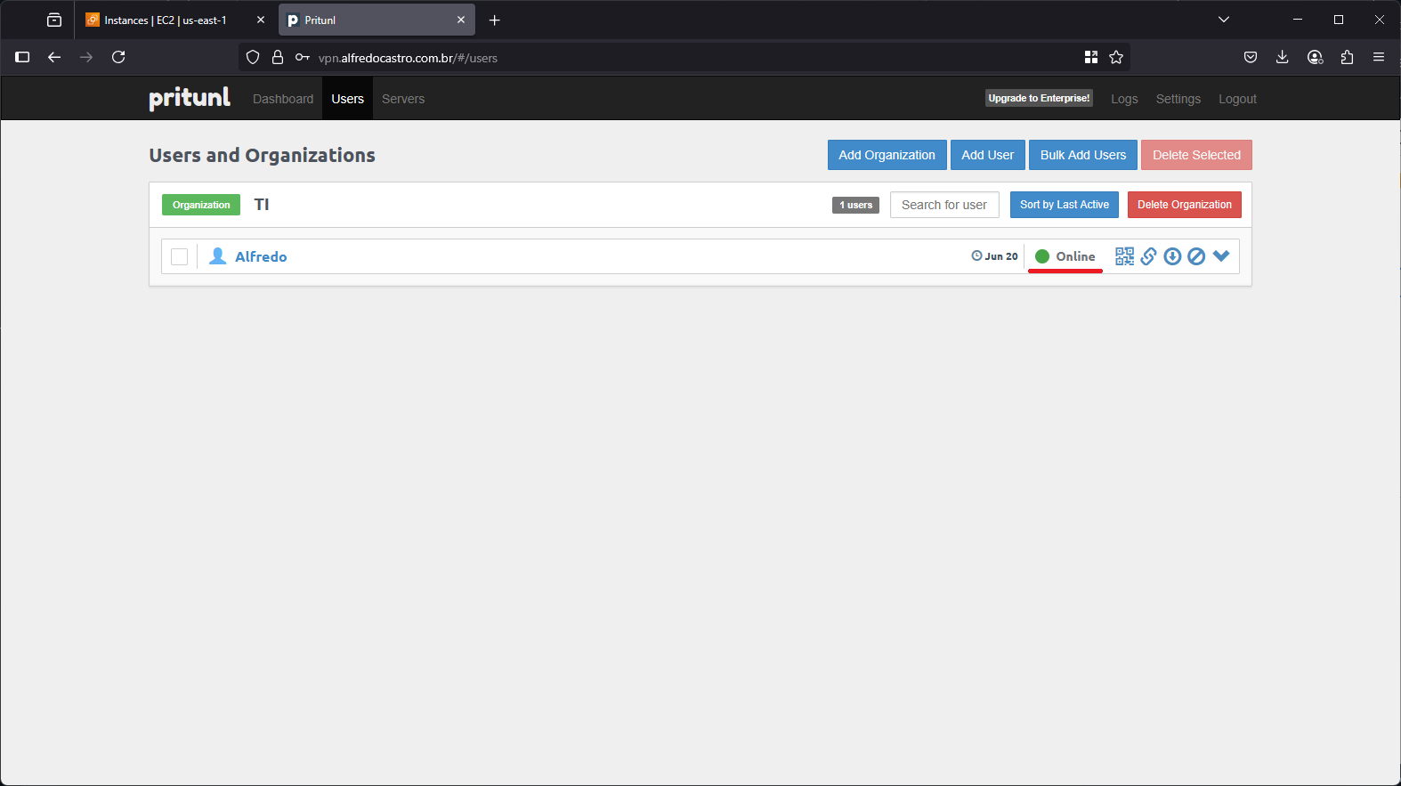Disable user Alfredo with the ban icon

point(1197,256)
